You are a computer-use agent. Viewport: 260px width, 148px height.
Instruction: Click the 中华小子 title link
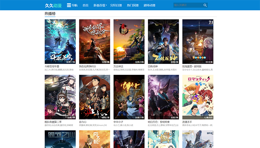[x=118, y=122]
